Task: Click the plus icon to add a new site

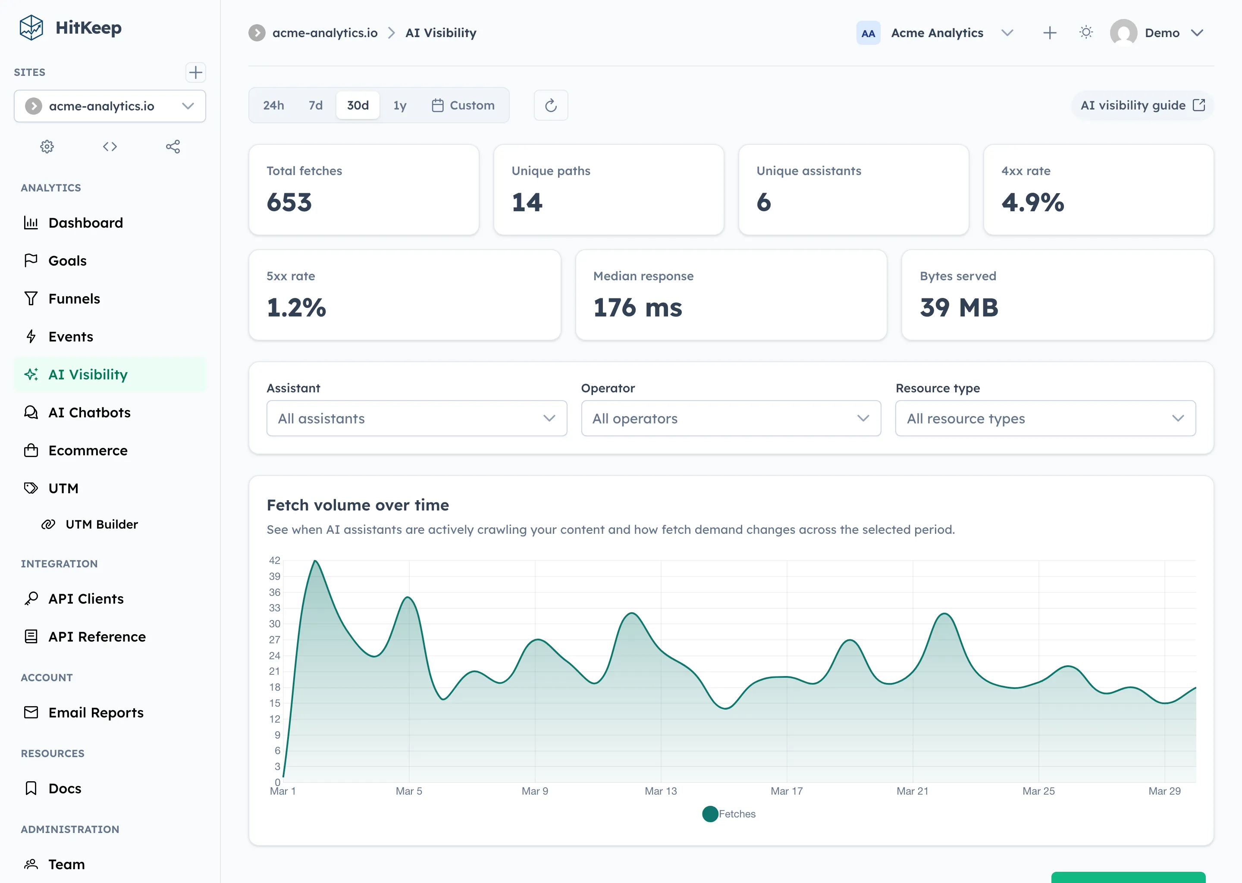Action: pos(196,72)
